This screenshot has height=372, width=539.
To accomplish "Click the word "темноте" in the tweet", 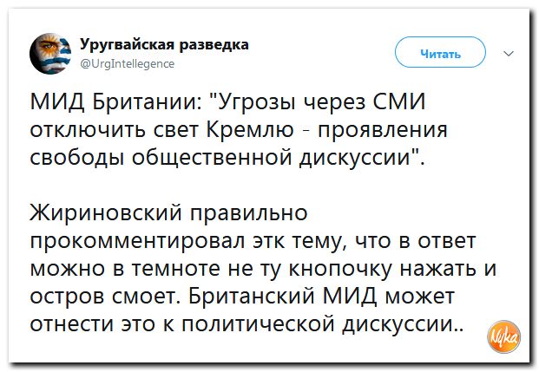I will (x=176, y=269).
